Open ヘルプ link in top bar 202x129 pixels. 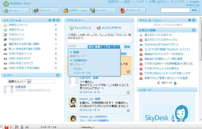click(x=140, y=2)
